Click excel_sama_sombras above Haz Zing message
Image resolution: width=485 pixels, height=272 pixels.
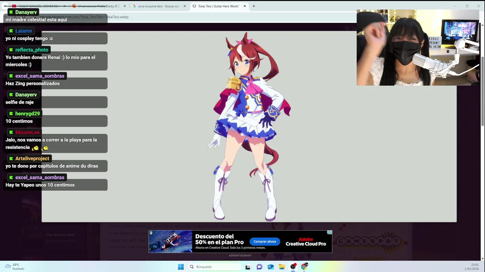pyautogui.click(x=40, y=76)
